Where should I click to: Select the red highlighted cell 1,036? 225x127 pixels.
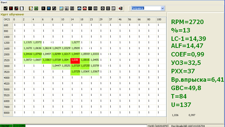click(x=75, y=61)
